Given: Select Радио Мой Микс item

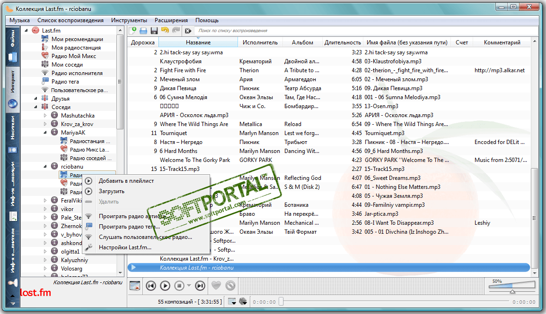Looking at the screenshot, I should (x=73, y=56).
